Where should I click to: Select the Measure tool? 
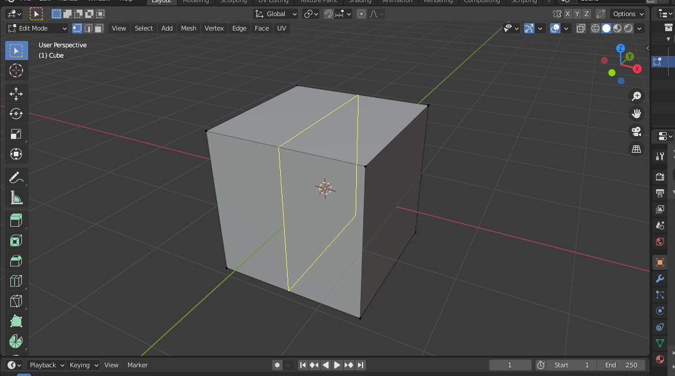pyautogui.click(x=16, y=198)
